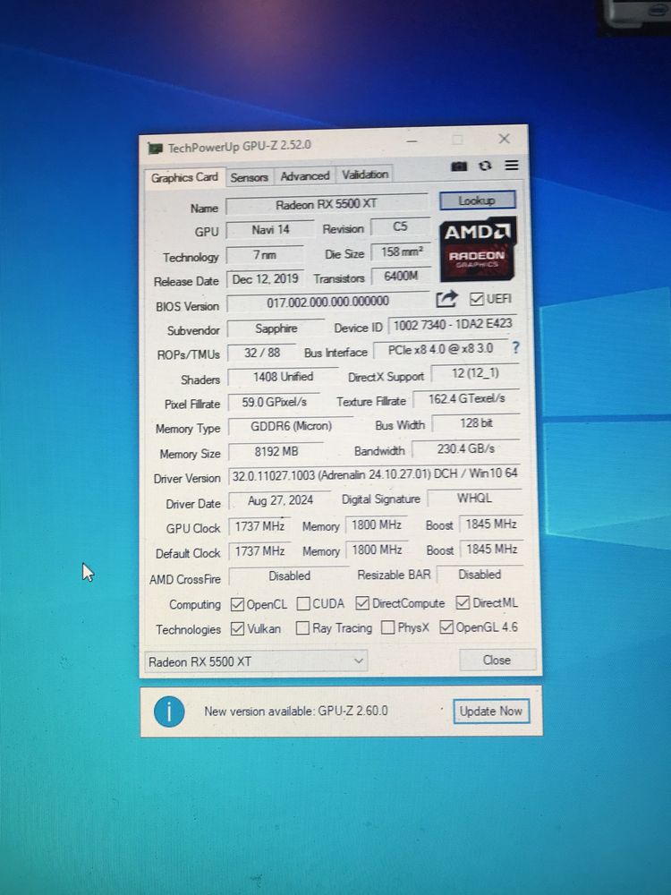
Task: Click the Driver Version field
Action: click(x=374, y=475)
